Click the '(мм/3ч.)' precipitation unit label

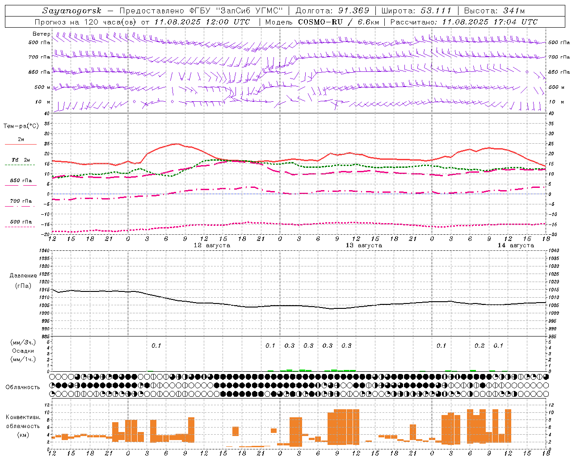(x=23, y=342)
